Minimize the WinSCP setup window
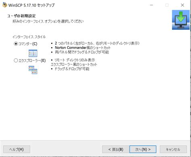191x157 pixels. pos(152,5)
